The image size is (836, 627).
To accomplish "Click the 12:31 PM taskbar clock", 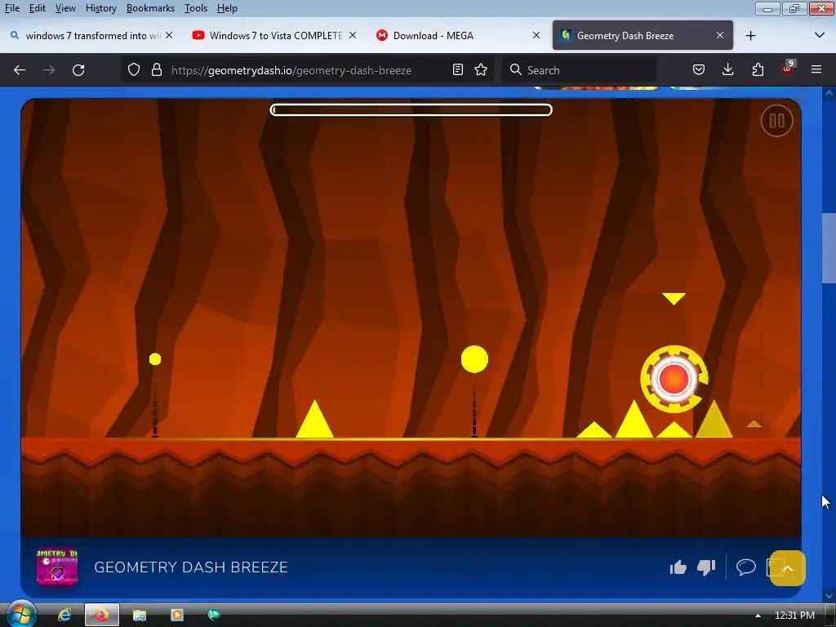I will 794,616.
